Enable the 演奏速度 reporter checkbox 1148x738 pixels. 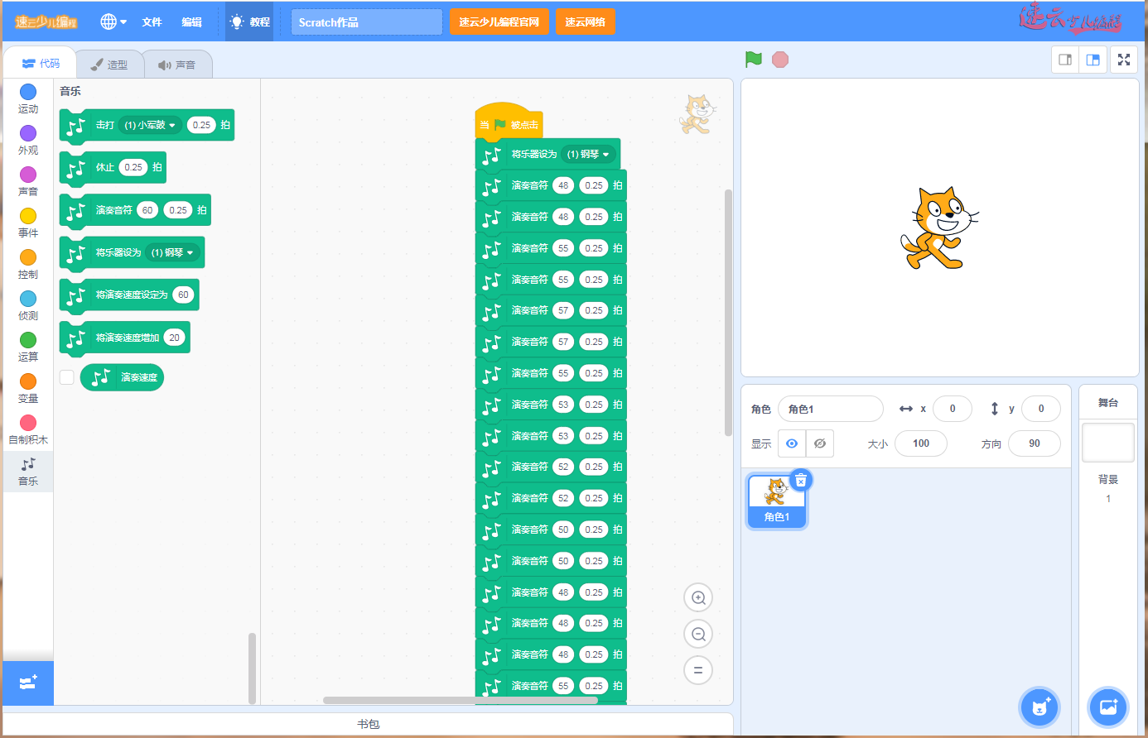[67, 377]
